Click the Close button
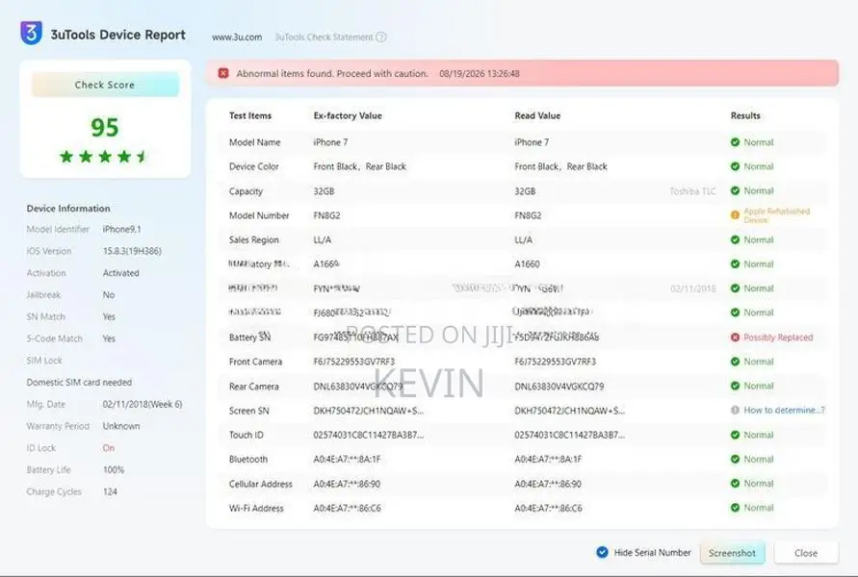 tap(806, 553)
